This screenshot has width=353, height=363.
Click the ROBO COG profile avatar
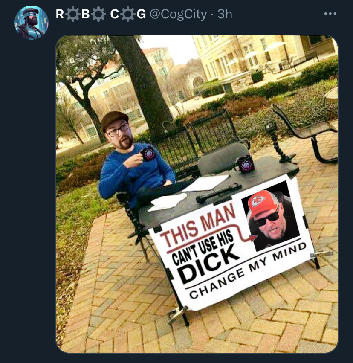pyautogui.click(x=32, y=23)
